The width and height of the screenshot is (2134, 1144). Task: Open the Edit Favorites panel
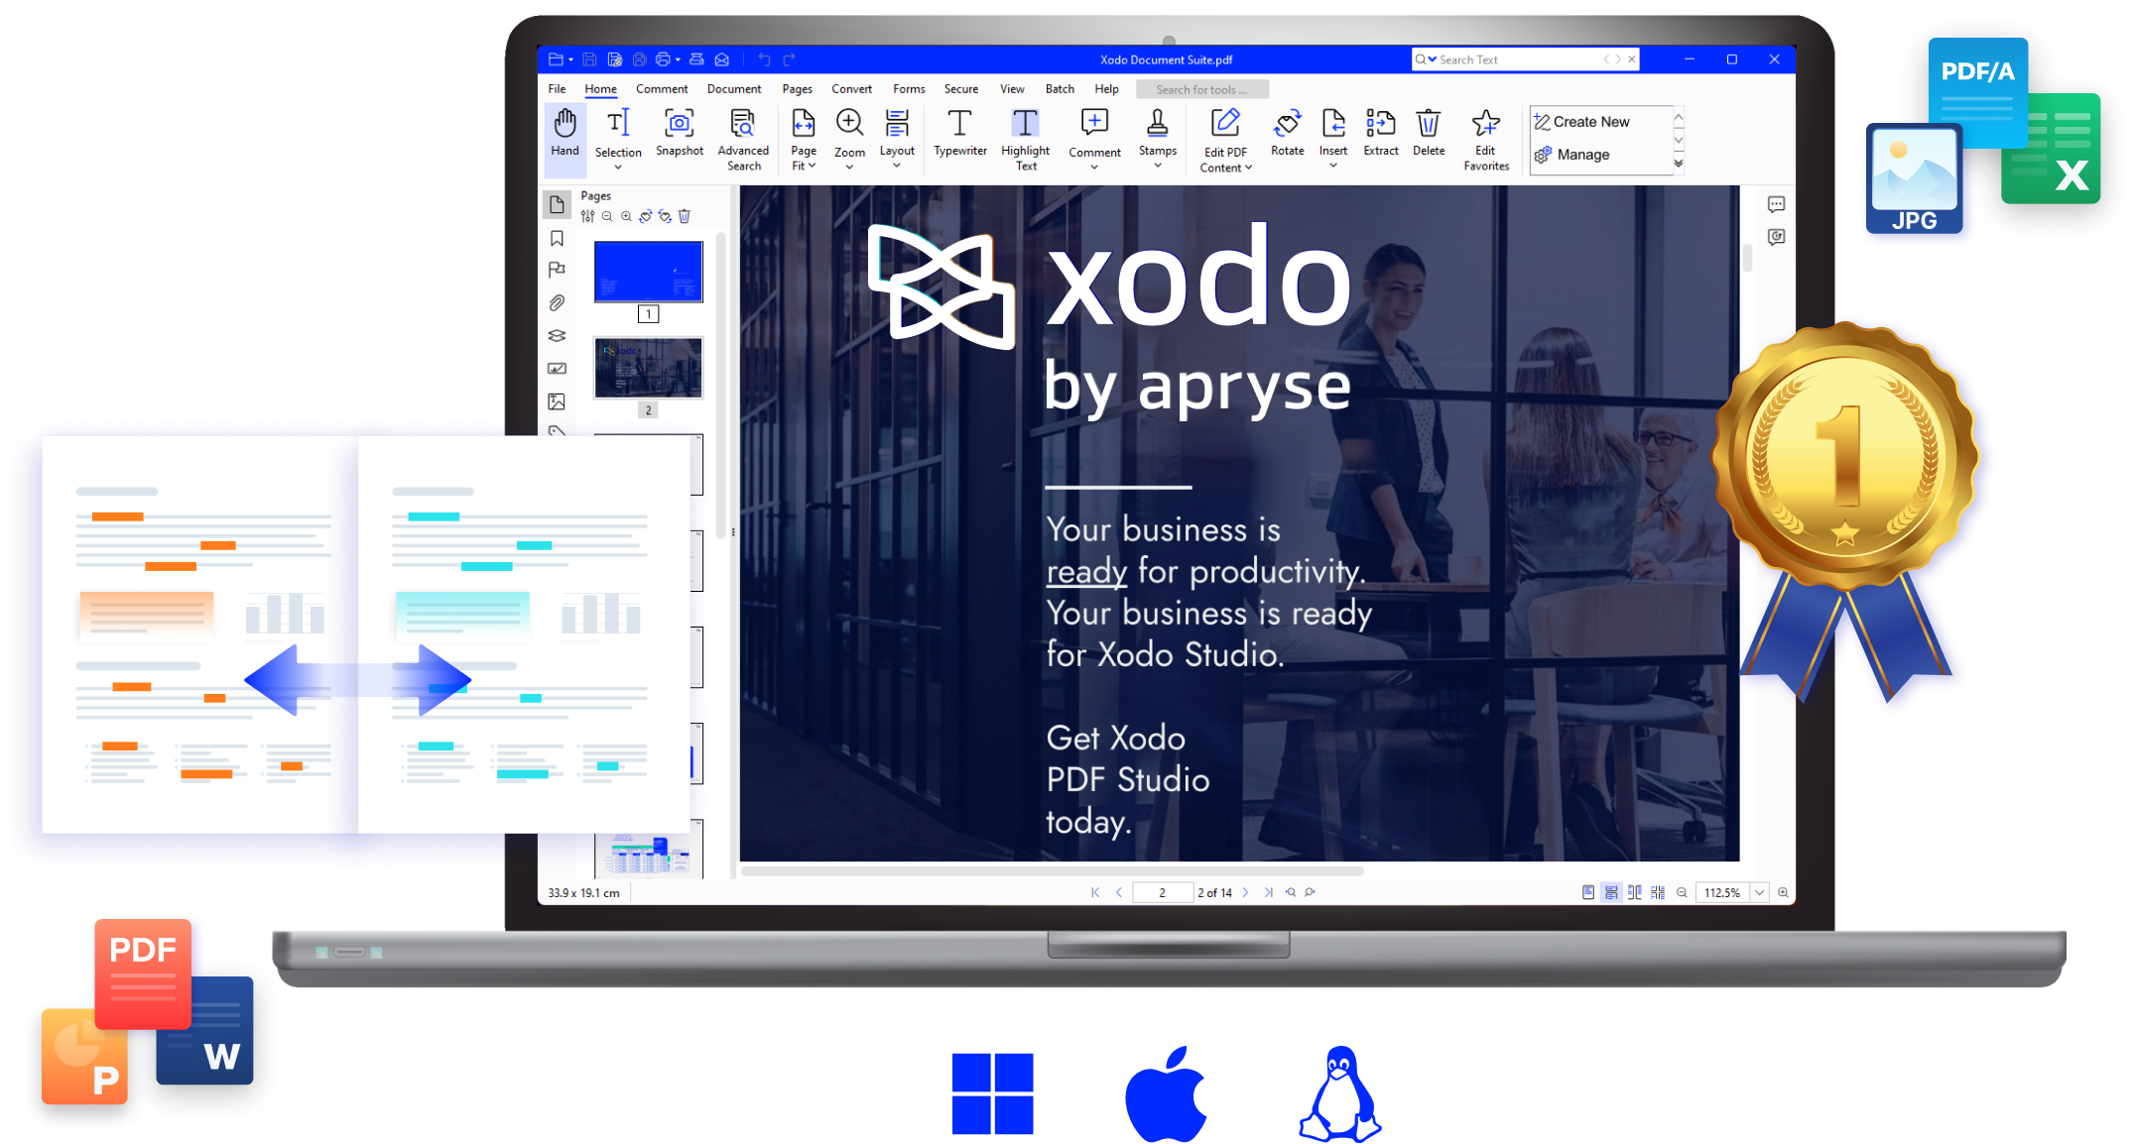(1485, 137)
